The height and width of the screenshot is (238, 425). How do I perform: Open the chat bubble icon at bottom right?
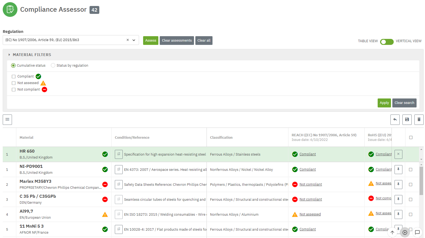tap(417, 232)
